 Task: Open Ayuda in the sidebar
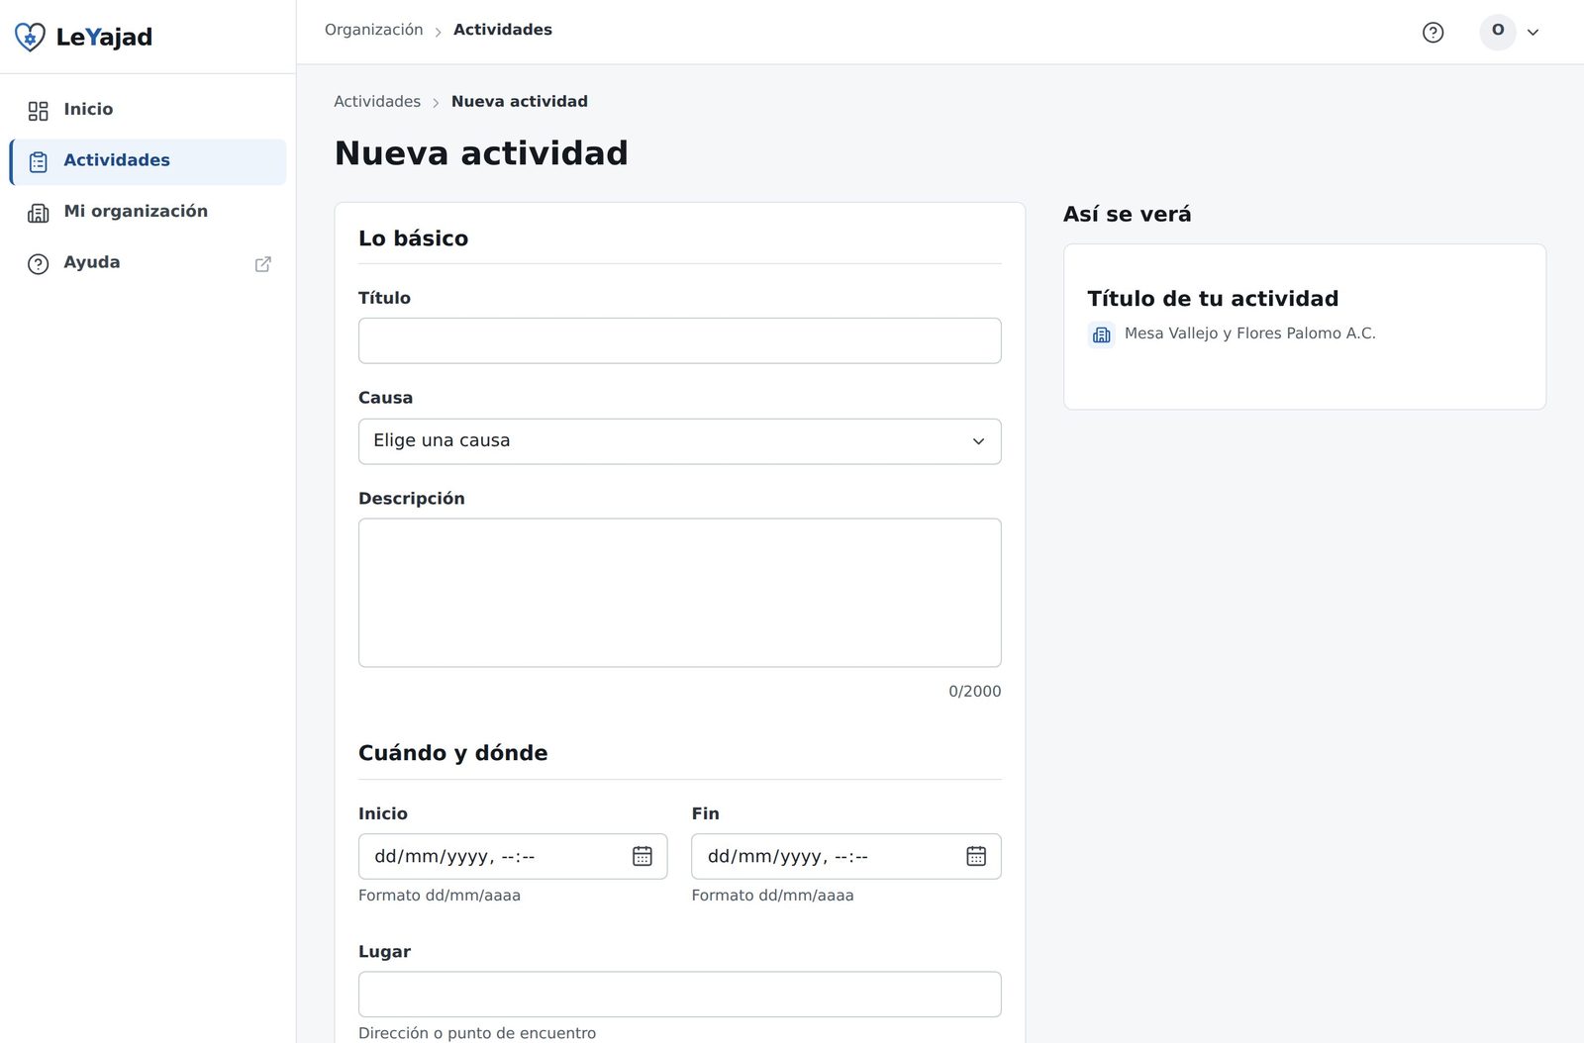148,263
